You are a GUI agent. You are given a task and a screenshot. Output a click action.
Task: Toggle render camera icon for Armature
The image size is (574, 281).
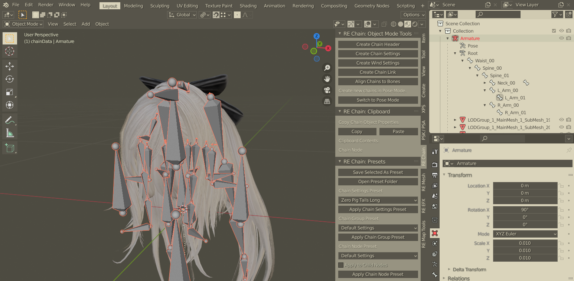click(x=568, y=38)
